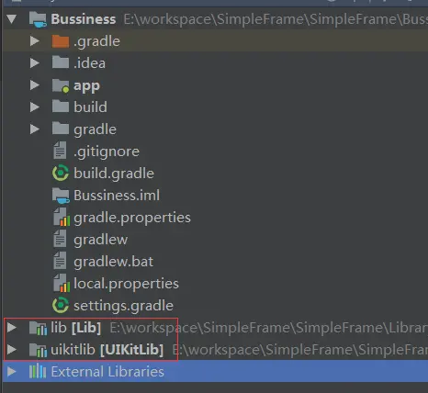Expand the gradle folder arrow
Screen dimensions: 428x393
pyautogui.click(x=35, y=129)
